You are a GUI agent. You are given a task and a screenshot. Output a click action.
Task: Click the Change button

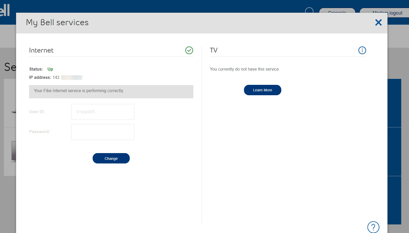[x=111, y=158]
